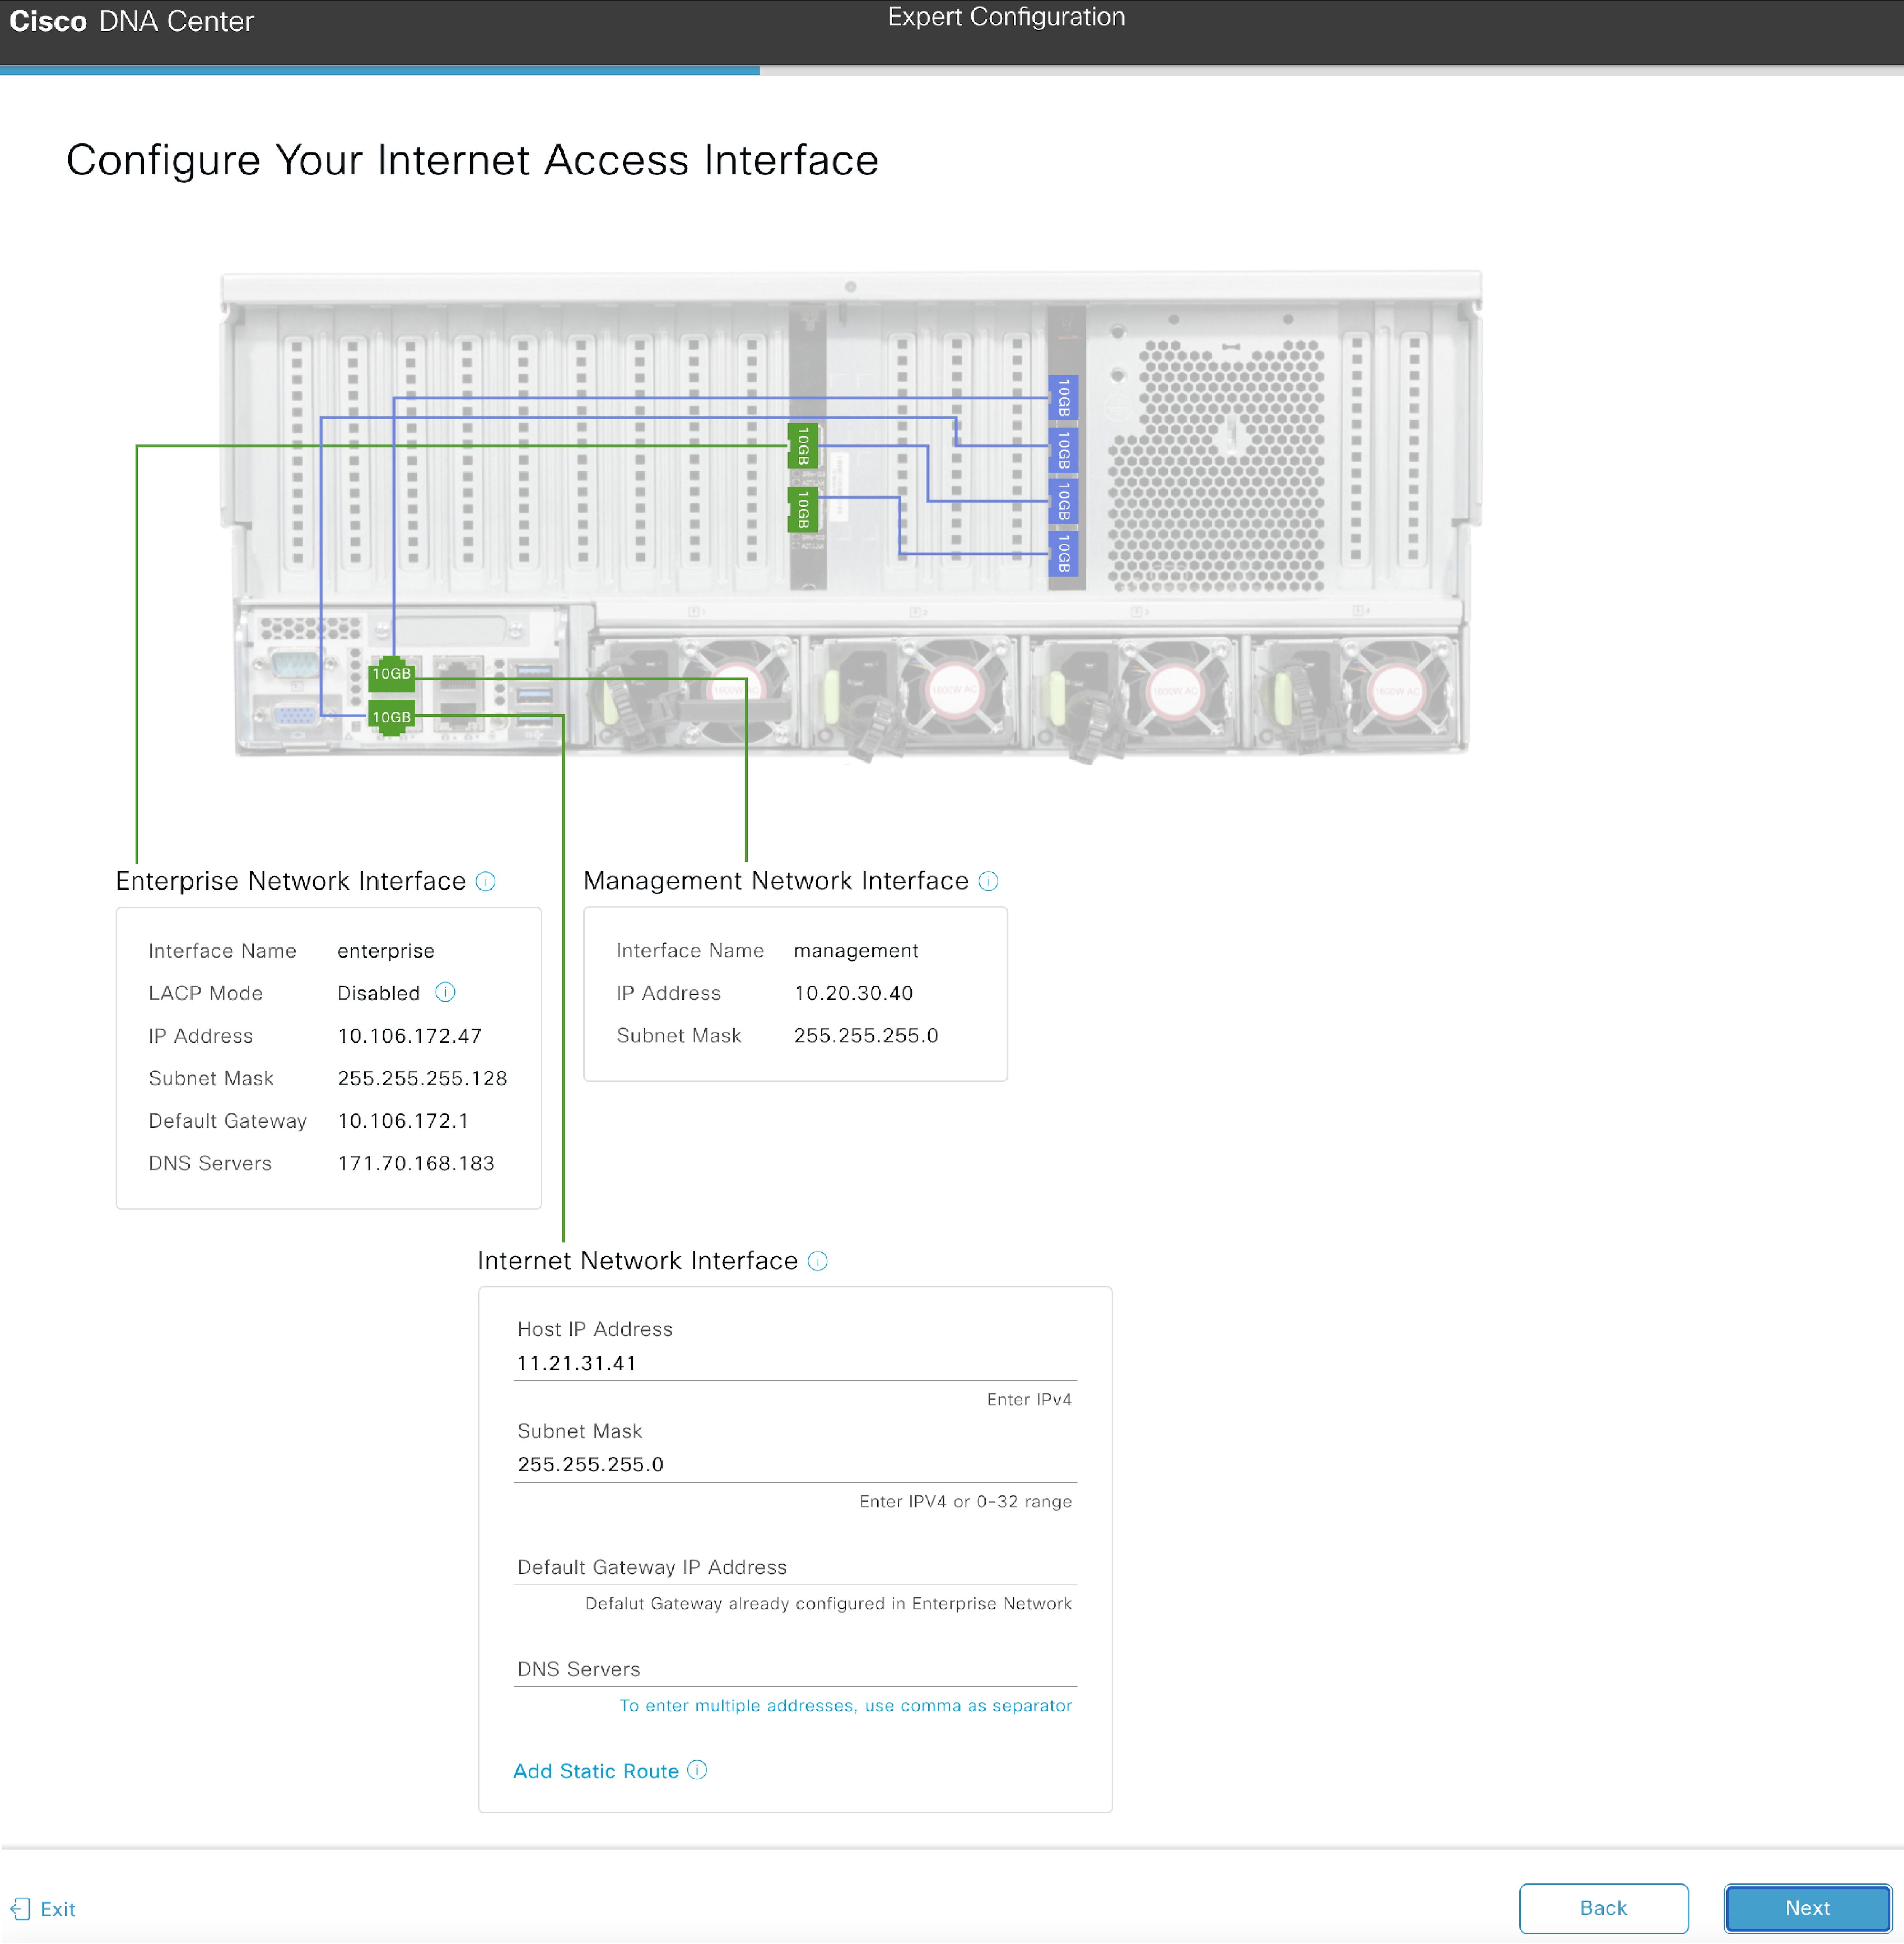Image resolution: width=1904 pixels, height=1944 pixels.
Task: Click the bottom blue 10GB port
Action: click(x=1064, y=554)
